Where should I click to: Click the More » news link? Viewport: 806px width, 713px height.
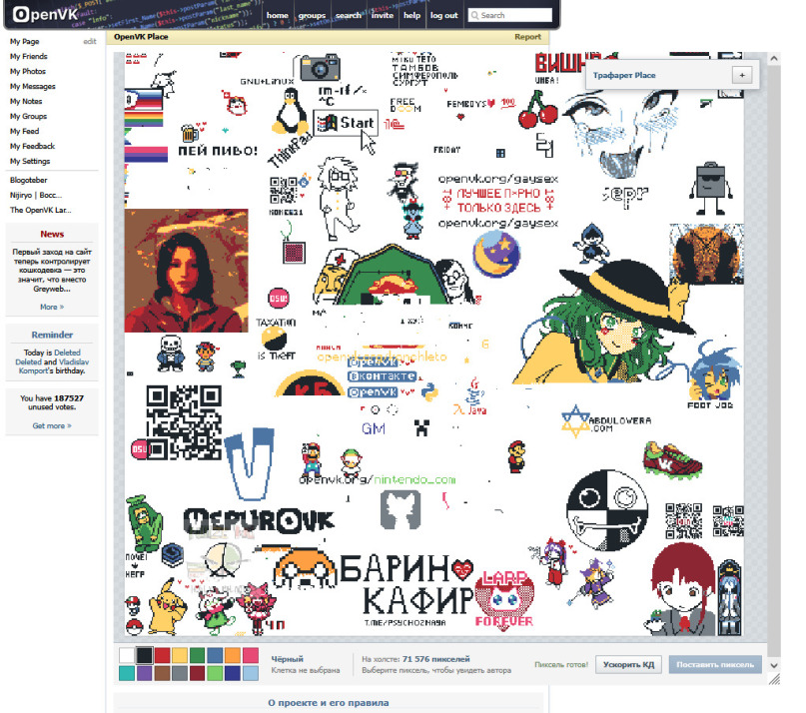click(52, 307)
